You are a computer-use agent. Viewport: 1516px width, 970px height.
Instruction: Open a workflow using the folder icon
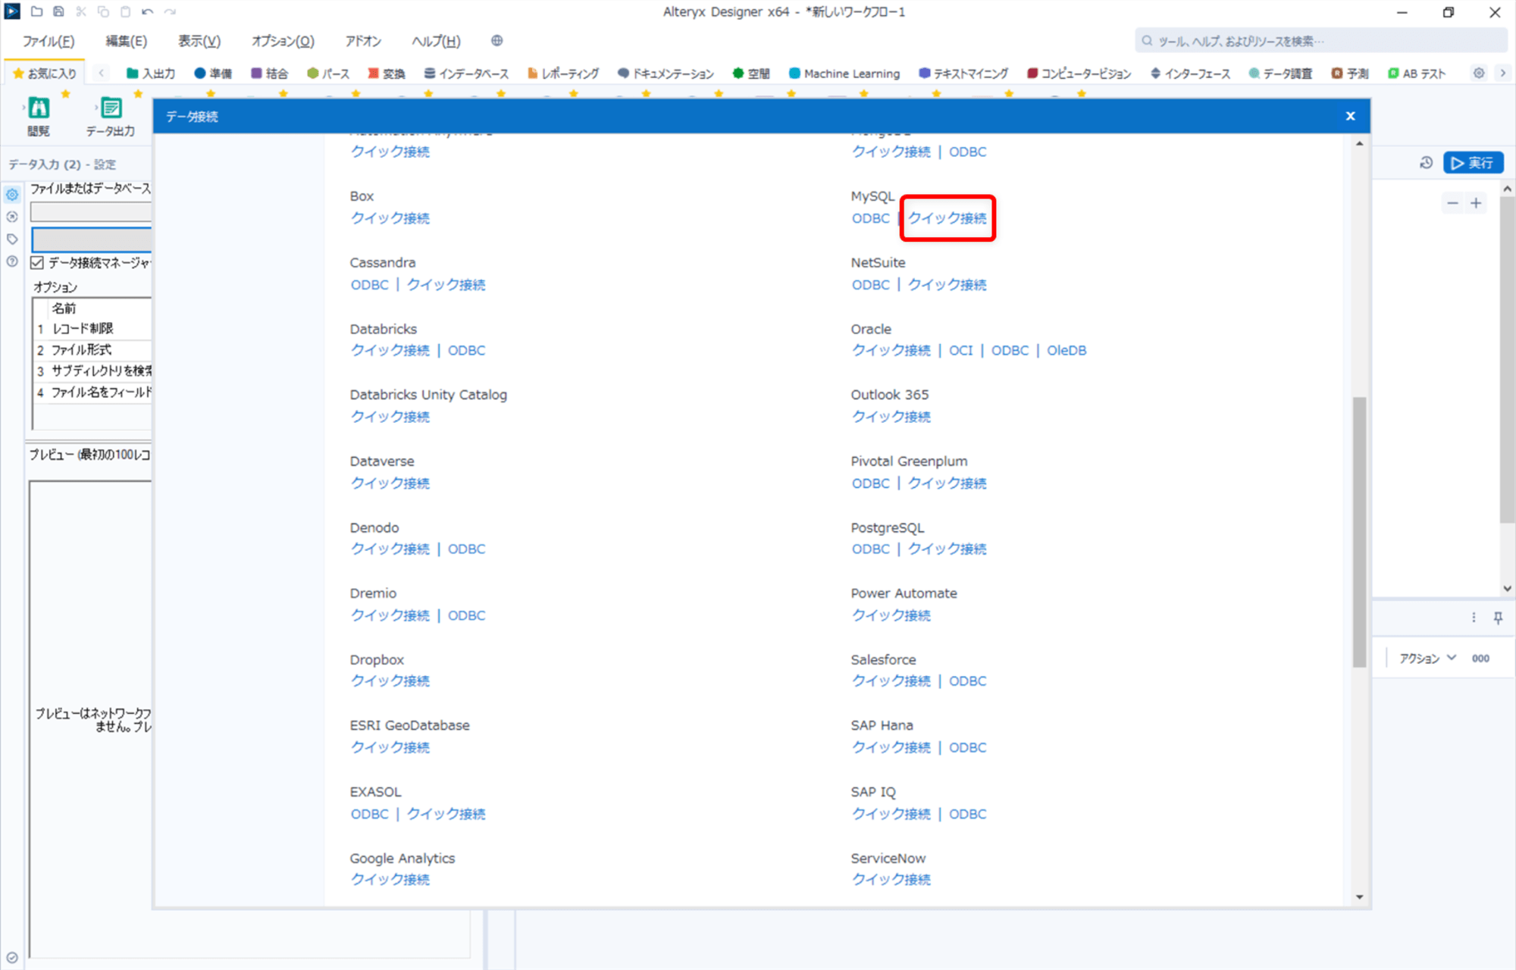(x=36, y=11)
